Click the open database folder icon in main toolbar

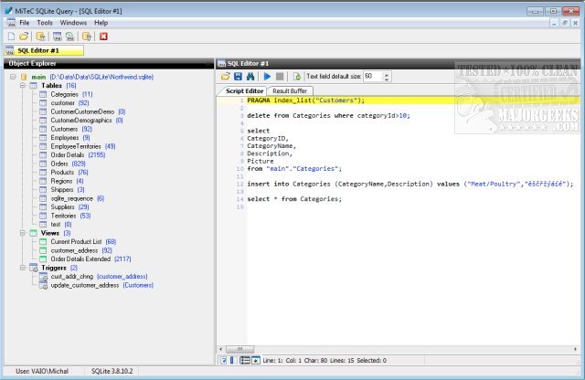tap(23, 37)
